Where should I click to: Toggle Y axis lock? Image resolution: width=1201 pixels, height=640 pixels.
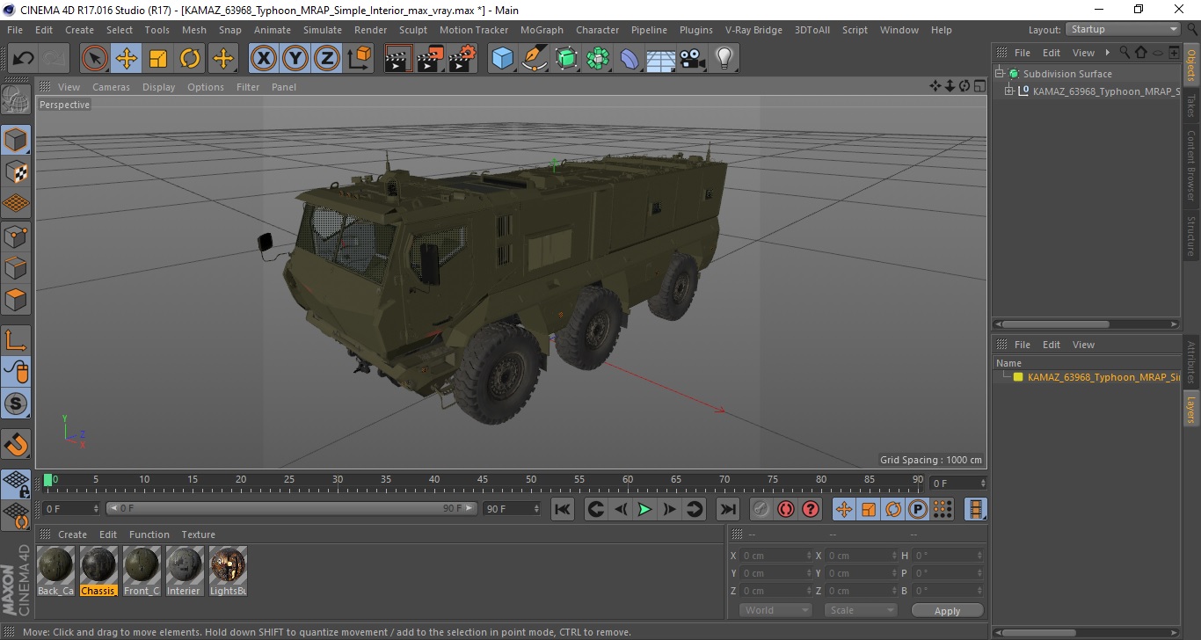pos(295,59)
